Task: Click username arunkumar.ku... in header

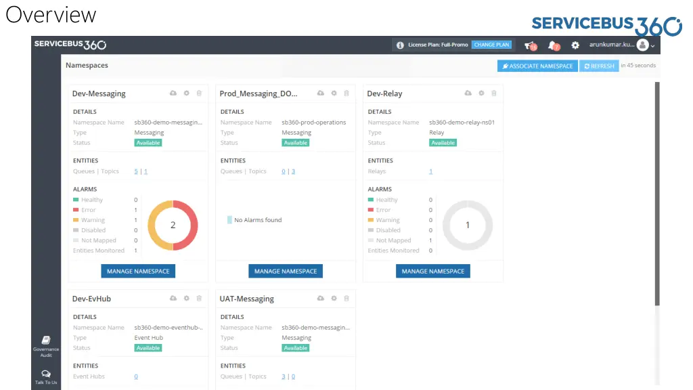Action: tap(612, 45)
